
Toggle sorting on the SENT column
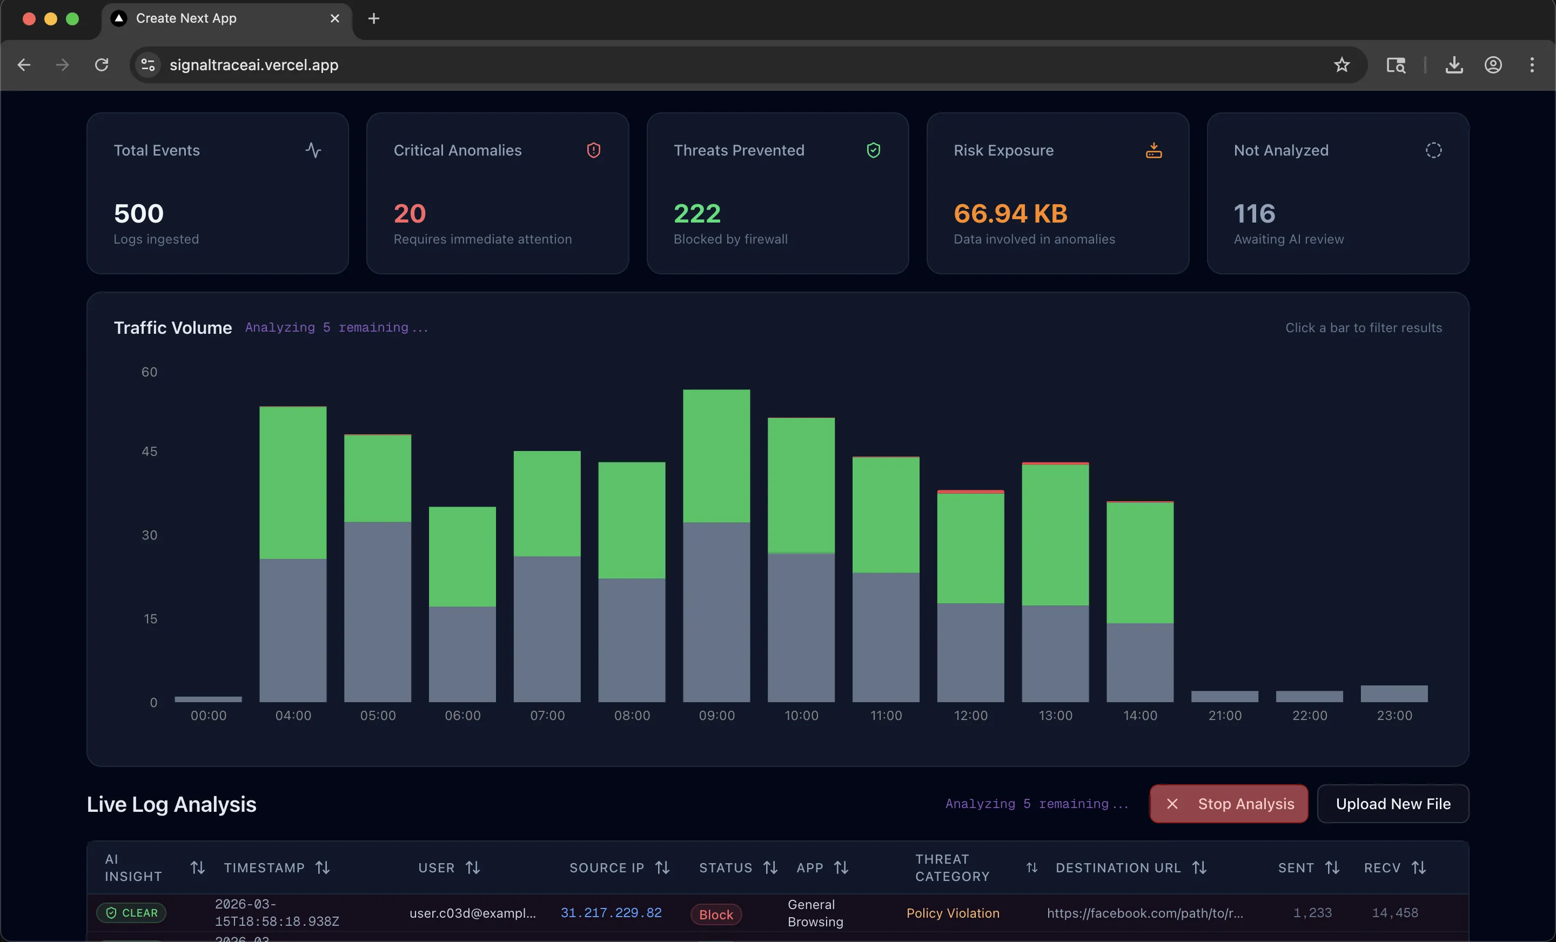coord(1332,867)
